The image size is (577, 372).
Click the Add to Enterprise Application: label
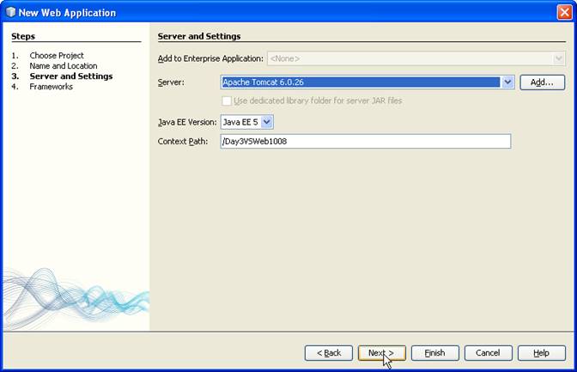(x=210, y=58)
